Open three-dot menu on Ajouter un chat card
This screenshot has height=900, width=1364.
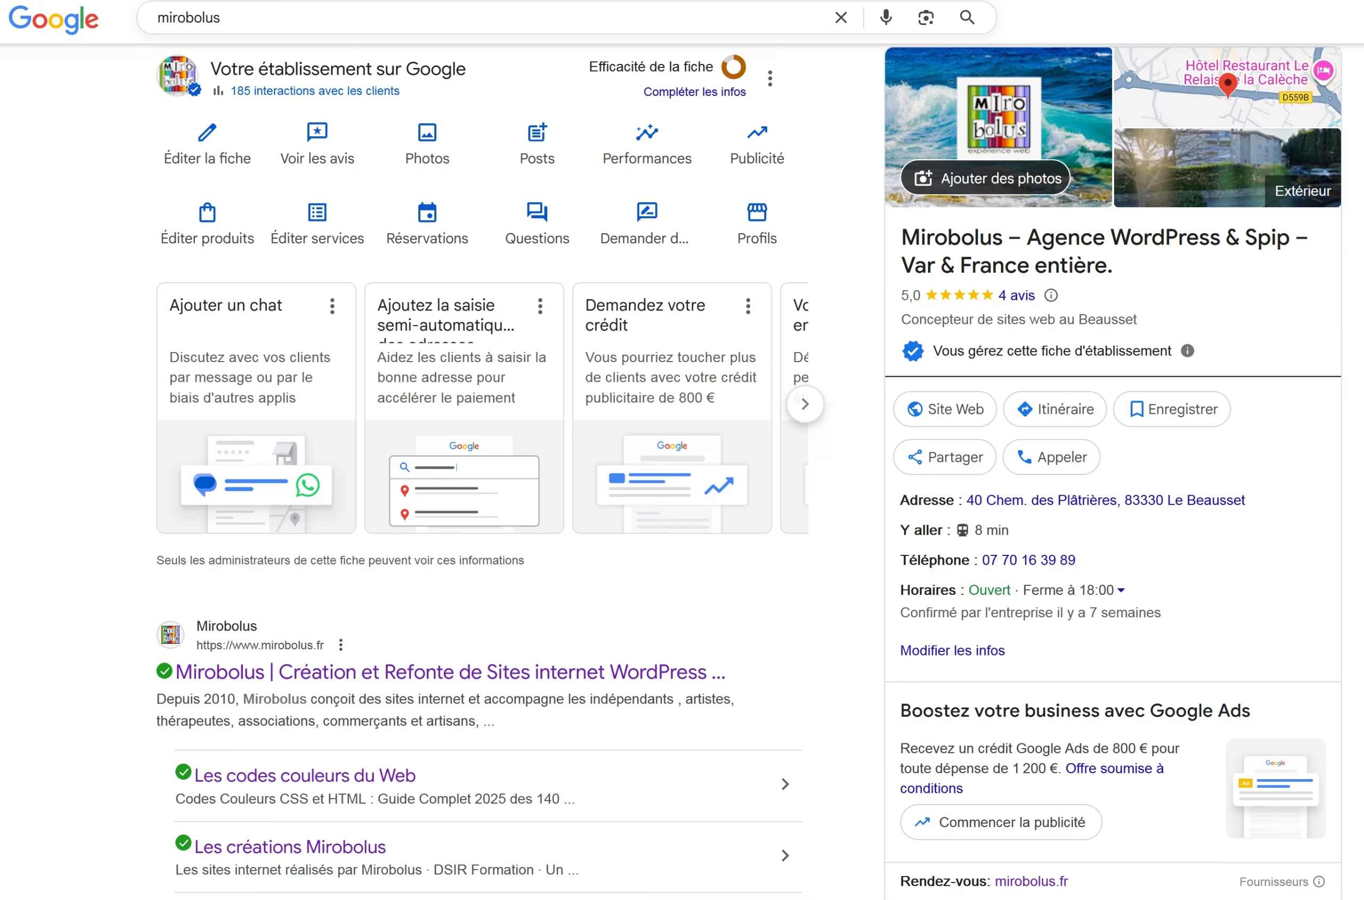pyautogui.click(x=332, y=306)
